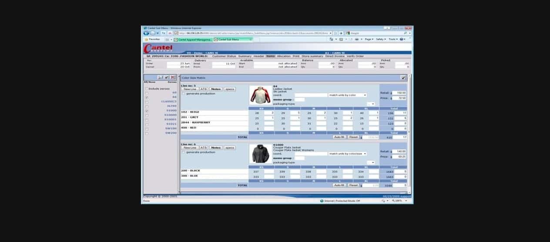
Task: Open the match units by color/size dropdown
Action: coord(347,154)
